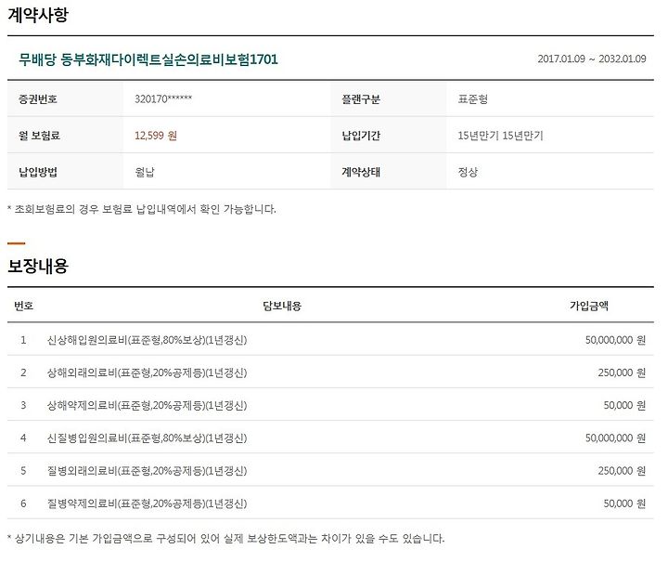The image size is (668, 562).
Task: Select the contract status value 정상
Action: point(468,172)
